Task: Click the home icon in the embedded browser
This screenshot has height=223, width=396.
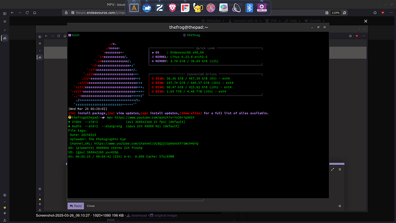Action: tap(65, 36)
